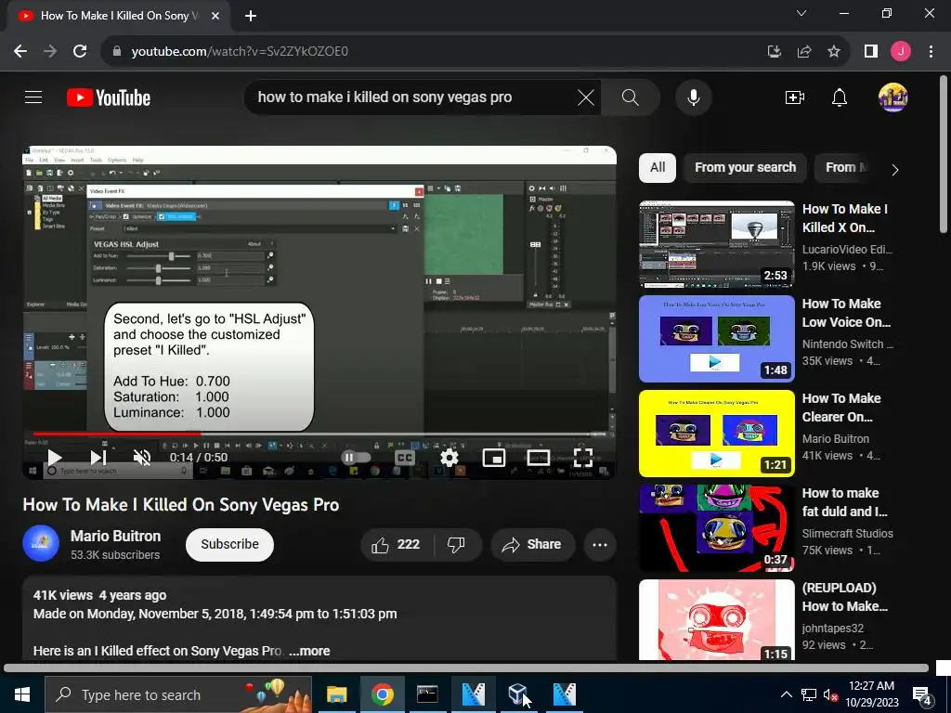This screenshot has width=951, height=713.
Task: Click the address bar URL
Action: pos(240,52)
